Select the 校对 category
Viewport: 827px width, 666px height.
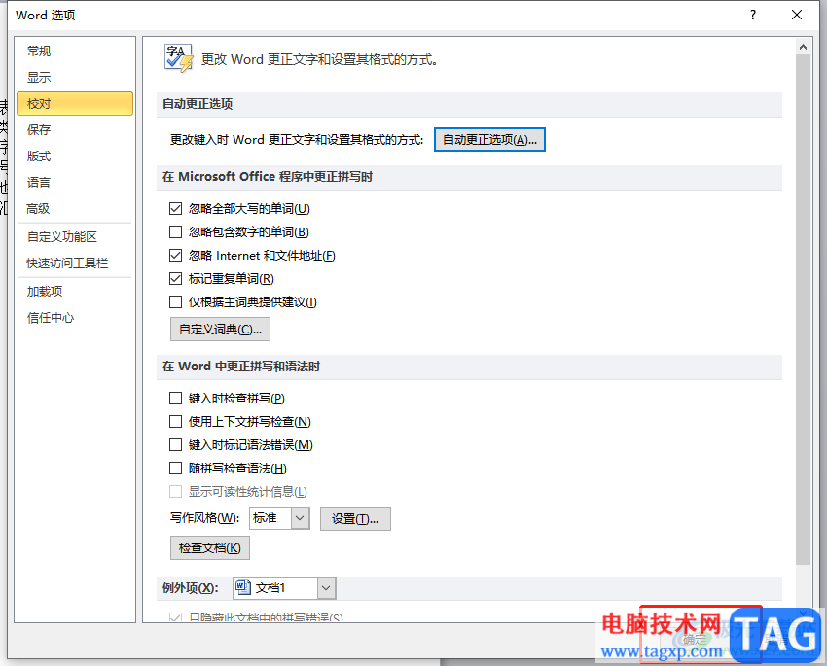click(74, 104)
